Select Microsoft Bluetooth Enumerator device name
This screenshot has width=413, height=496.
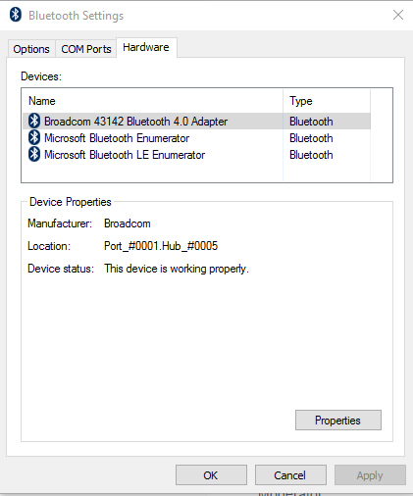click(x=117, y=138)
